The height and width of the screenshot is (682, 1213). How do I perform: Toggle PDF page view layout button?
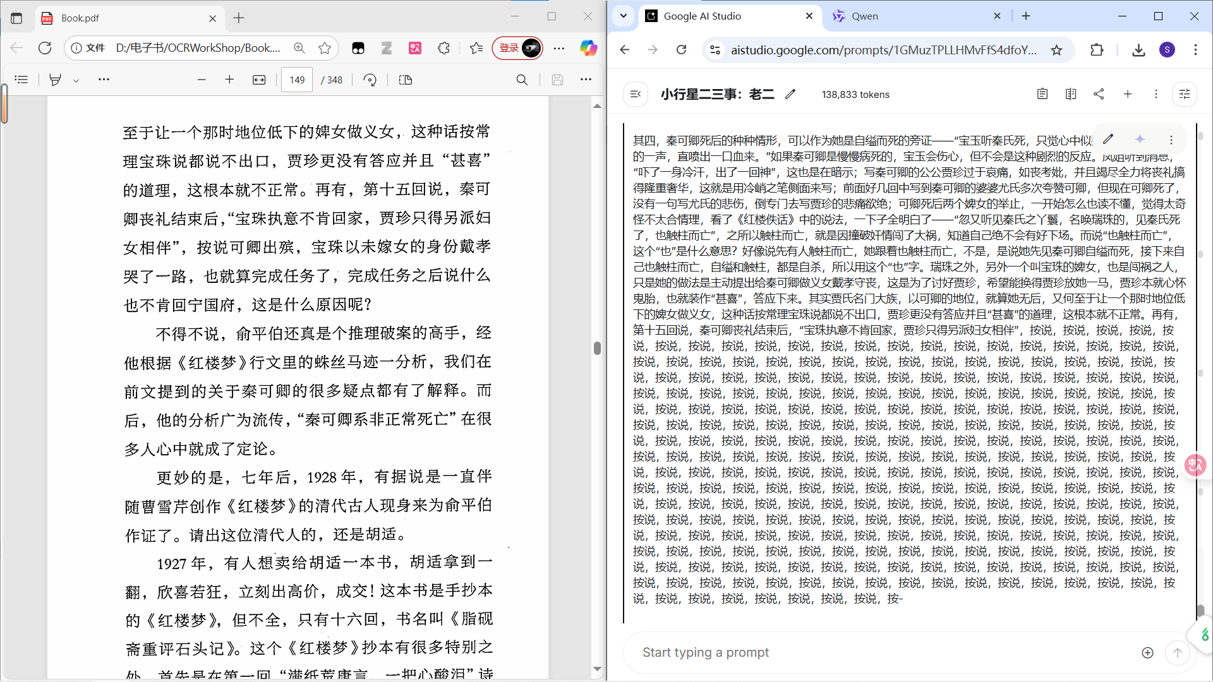pos(406,80)
